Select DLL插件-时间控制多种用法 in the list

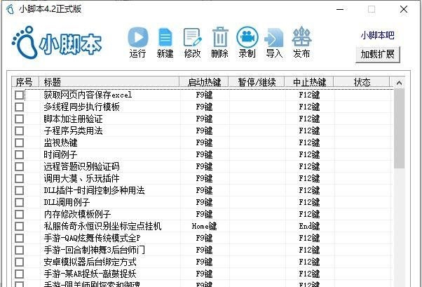pyautogui.click(x=94, y=191)
